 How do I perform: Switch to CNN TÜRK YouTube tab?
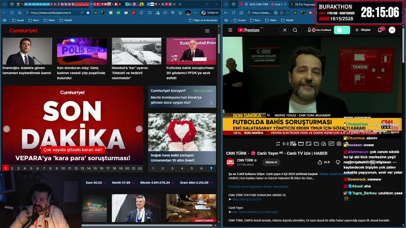pos(263,4)
